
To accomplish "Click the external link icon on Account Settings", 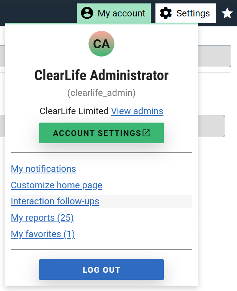I will (146, 133).
